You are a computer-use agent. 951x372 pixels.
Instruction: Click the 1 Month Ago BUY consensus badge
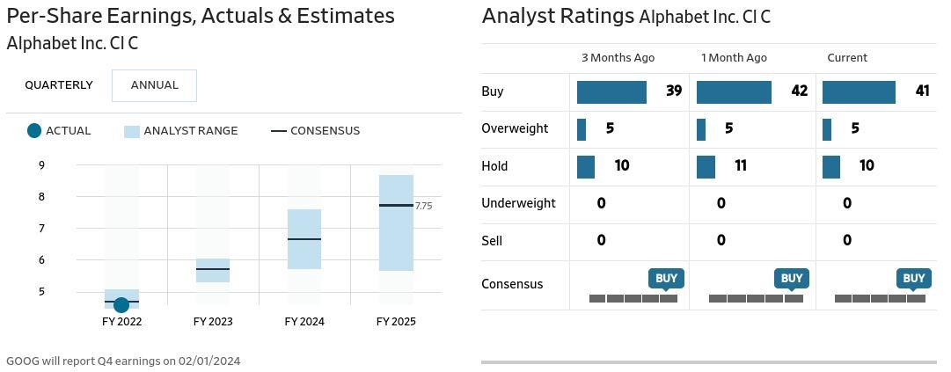pyautogui.click(x=792, y=279)
